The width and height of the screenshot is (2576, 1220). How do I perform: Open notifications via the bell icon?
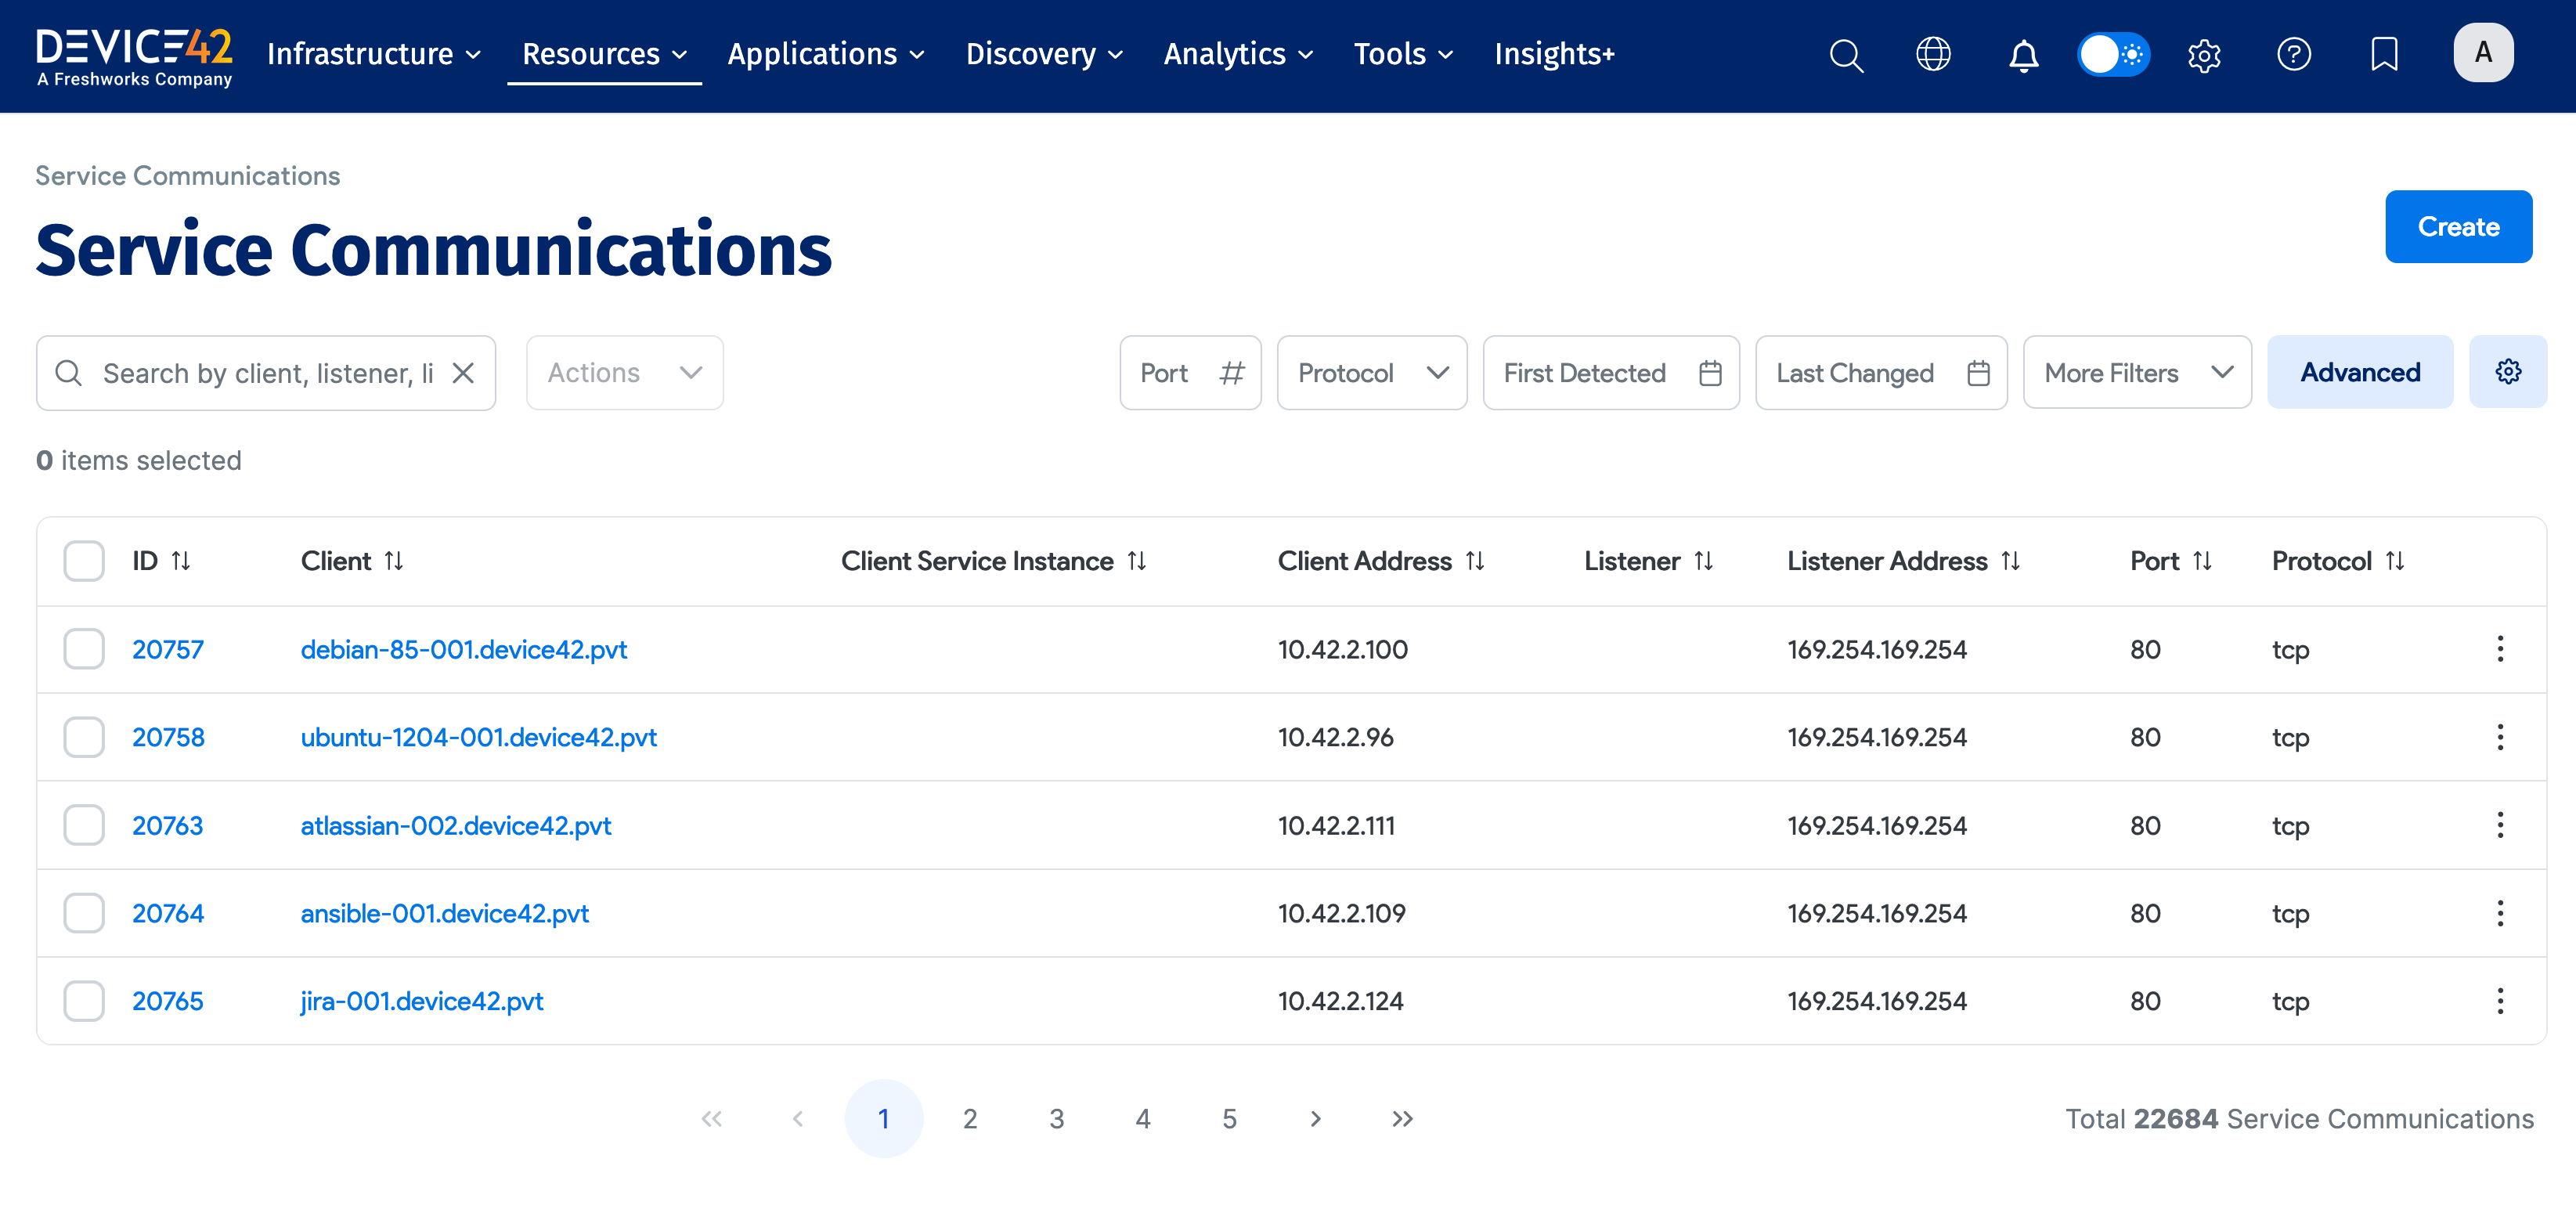click(x=2022, y=55)
